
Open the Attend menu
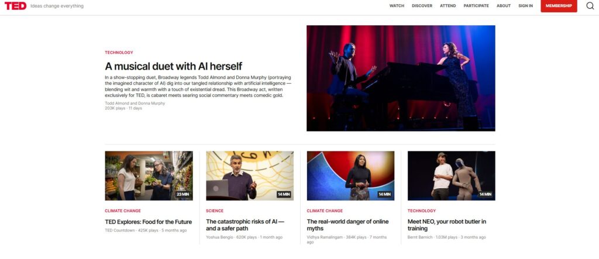[447, 6]
